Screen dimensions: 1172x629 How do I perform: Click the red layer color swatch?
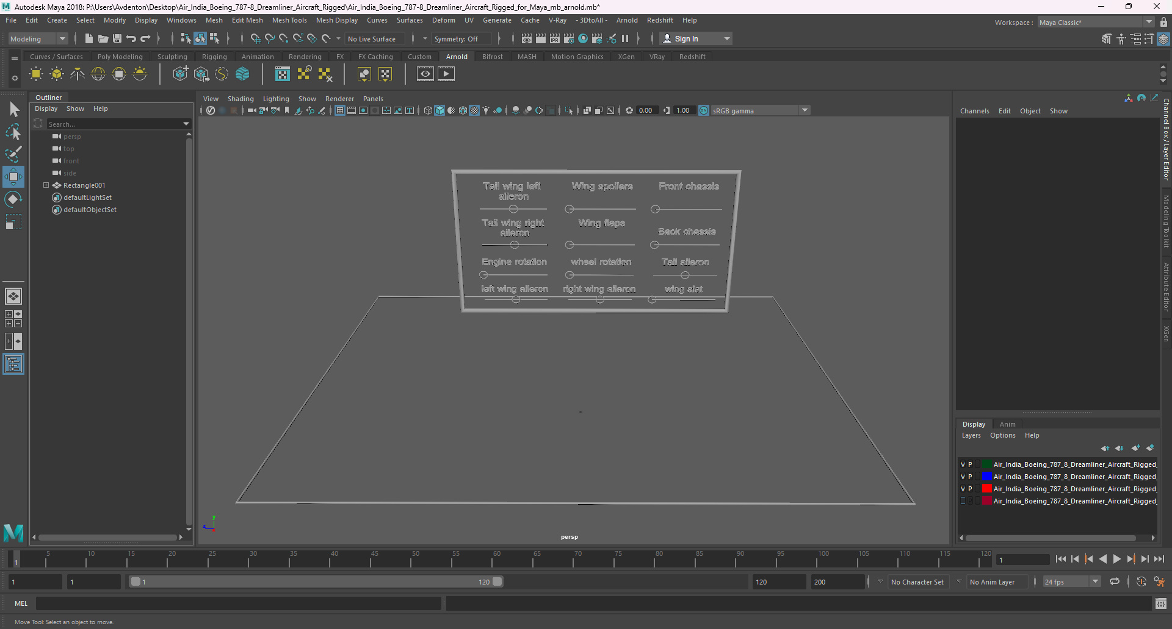coord(986,489)
